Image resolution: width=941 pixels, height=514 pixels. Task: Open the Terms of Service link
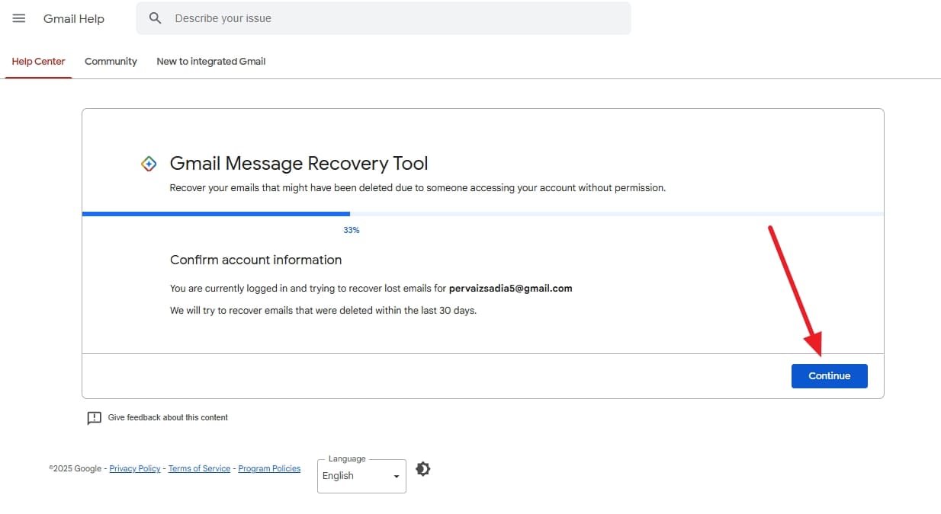coord(199,468)
